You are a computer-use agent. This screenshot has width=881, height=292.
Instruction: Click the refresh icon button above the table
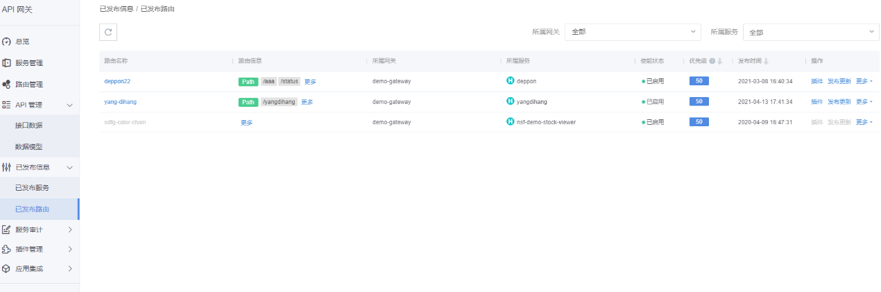(x=108, y=32)
